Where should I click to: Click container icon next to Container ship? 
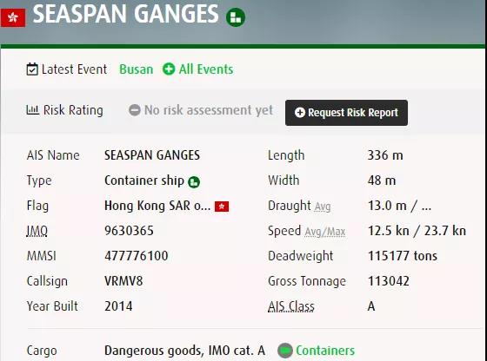pos(194,182)
